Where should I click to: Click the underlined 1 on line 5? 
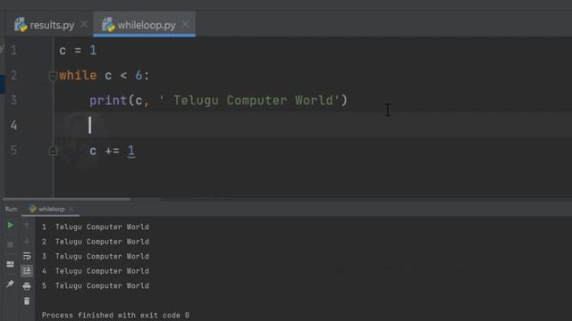131,151
